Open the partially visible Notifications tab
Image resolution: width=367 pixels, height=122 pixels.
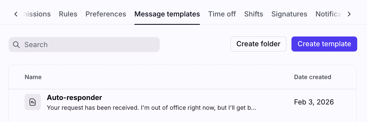pyautogui.click(x=328, y=14)
